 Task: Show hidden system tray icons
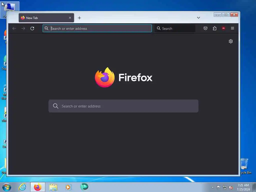coord(212,187)
